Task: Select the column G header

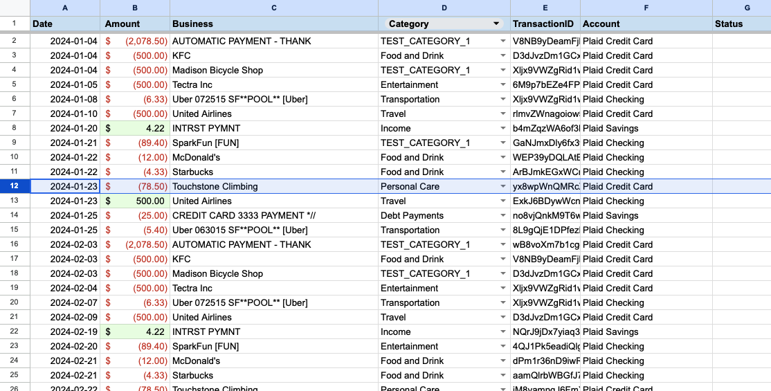Action: [747, 8]
